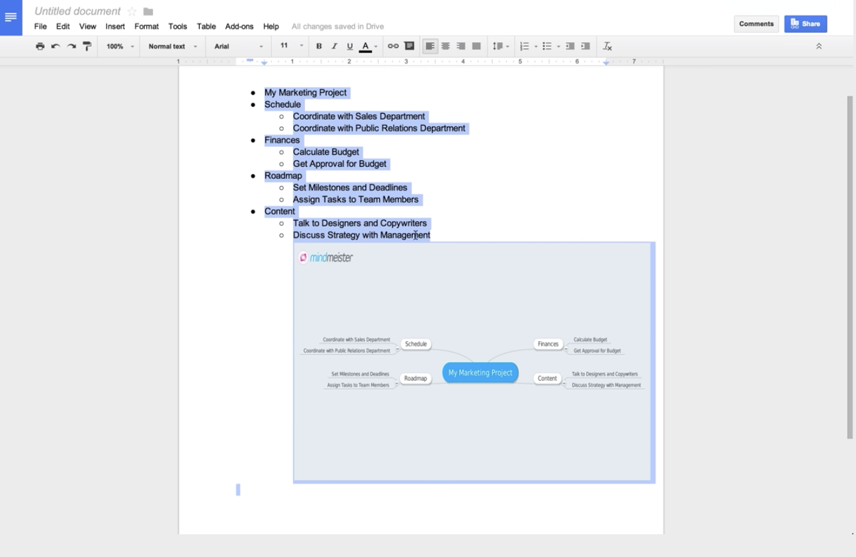Apply center alignment
This screenshot has width=856, height=557.
(x=445, y=46)
